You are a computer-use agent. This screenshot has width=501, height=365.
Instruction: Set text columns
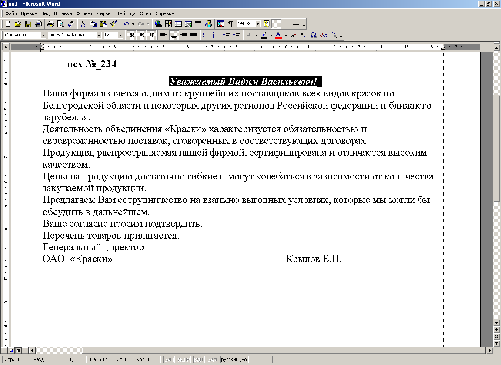point(198,23)
